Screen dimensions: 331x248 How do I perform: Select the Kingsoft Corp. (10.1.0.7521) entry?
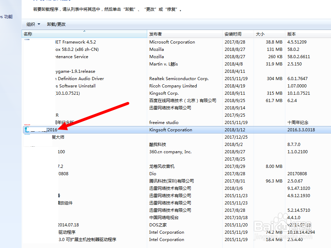pyautogui.click(x=177, y=93)
